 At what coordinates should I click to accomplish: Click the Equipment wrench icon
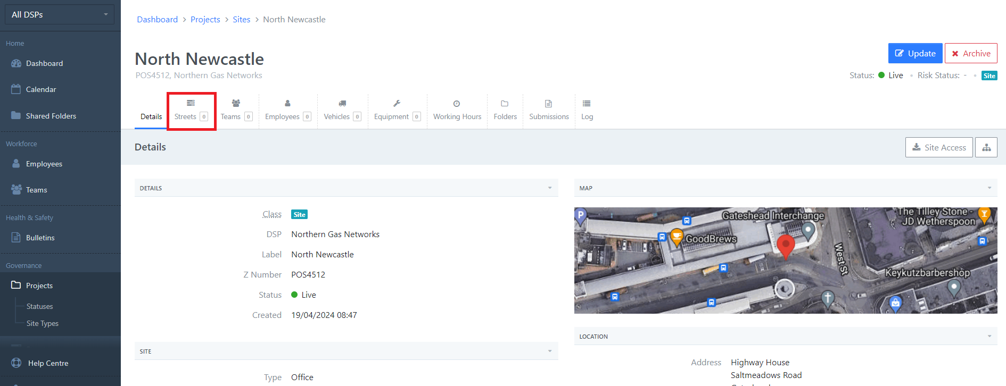(x=397, y=103)
